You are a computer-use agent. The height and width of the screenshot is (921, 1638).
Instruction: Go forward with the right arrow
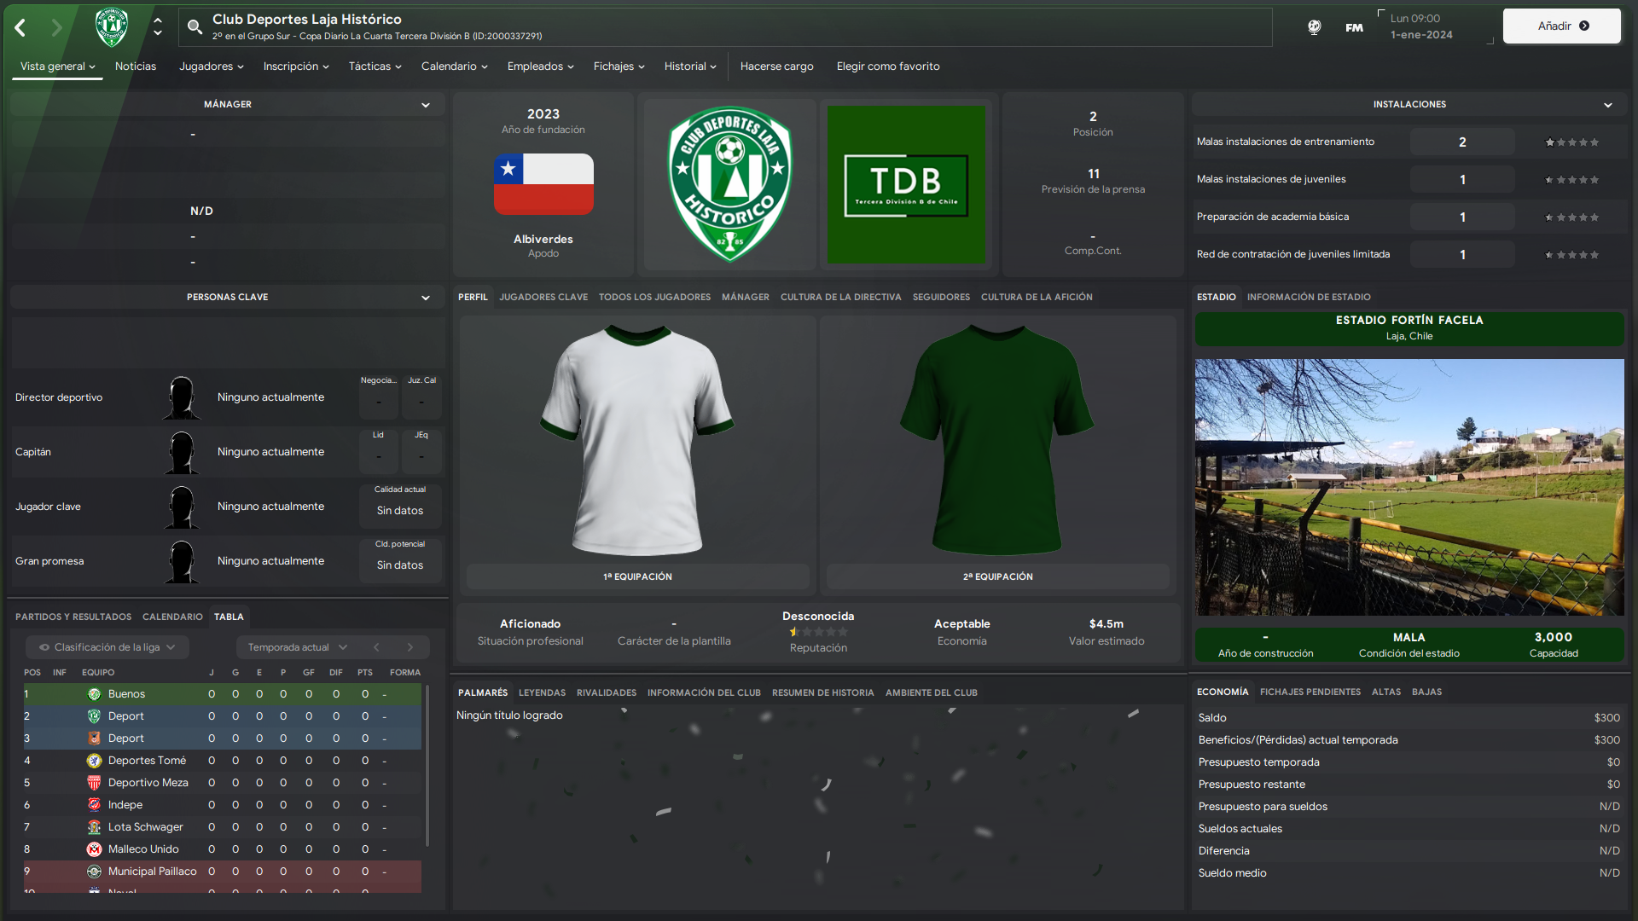click(x=56, y=27)
